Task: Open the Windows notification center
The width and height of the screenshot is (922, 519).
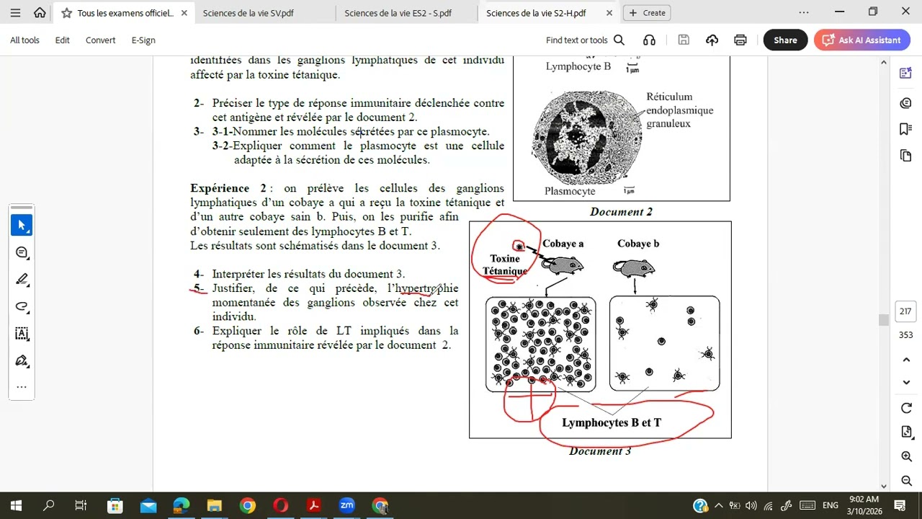Action: (900, 505)
